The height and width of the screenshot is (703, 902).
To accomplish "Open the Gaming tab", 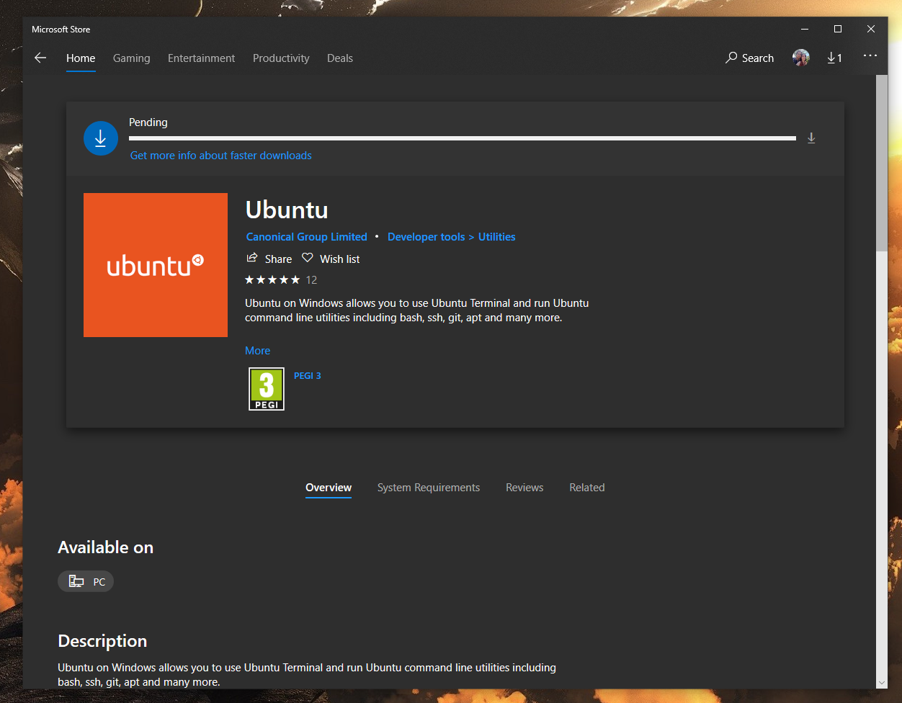I will click(132, 58).
